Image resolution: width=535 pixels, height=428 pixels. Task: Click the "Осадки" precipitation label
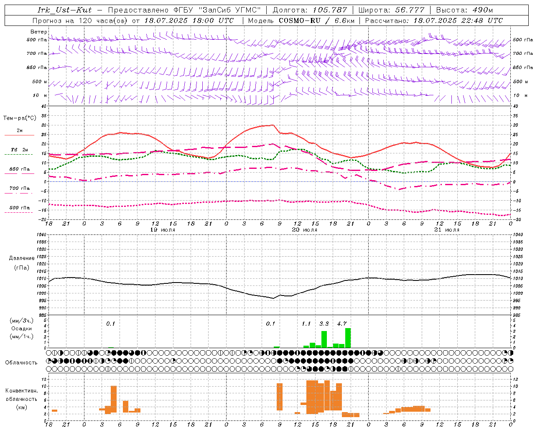pyautogui.click(x=22, y=329)
